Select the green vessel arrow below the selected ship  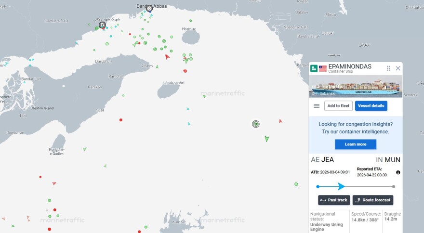point(267,139)
